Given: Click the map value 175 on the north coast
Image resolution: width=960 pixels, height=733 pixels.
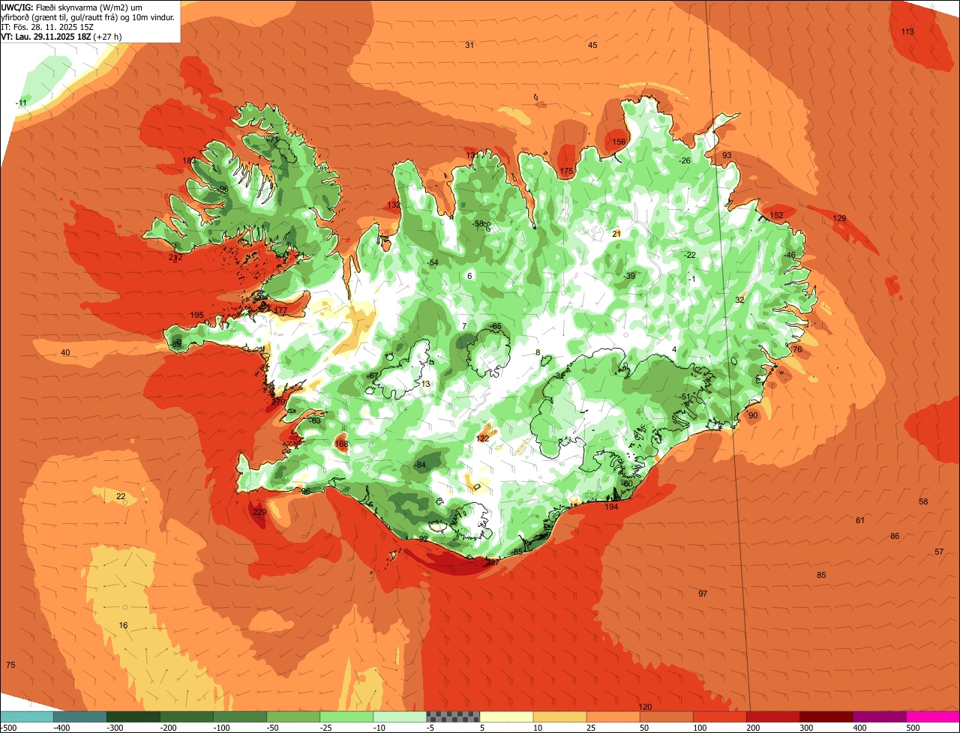Looking at the screenshot, I should coord(566,172).
